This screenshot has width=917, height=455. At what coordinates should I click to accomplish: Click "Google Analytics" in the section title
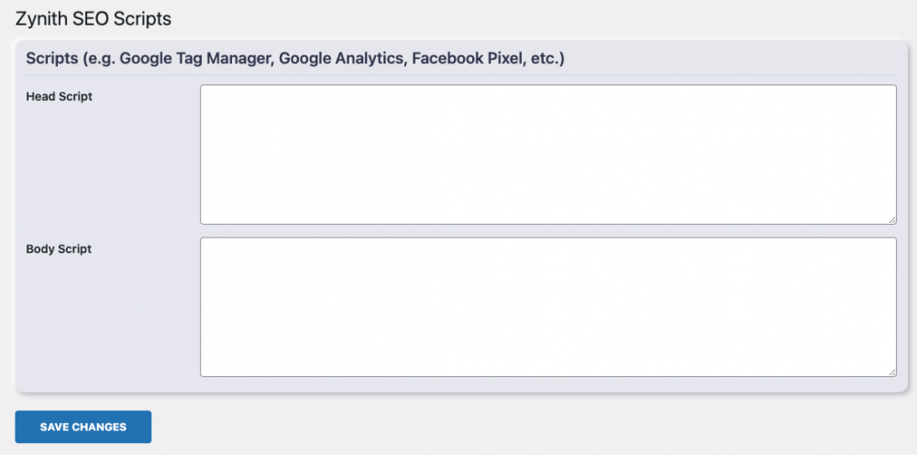click(x=341, y=59)
